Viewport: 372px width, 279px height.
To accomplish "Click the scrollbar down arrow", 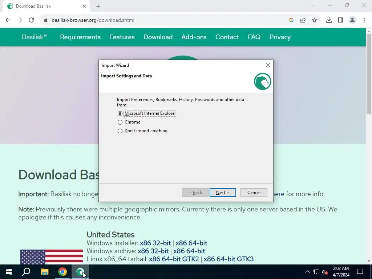I will tap(369, 261).
